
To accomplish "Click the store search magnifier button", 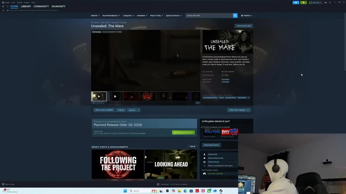I will pyautogui.click(x=235, y=15).
